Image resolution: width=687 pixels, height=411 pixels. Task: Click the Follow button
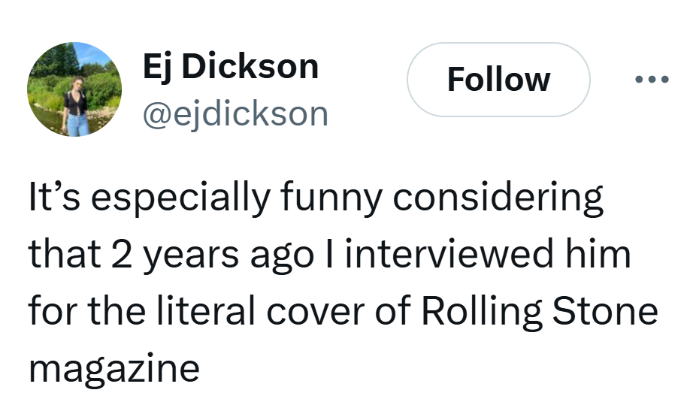click(x=498, y=80)
